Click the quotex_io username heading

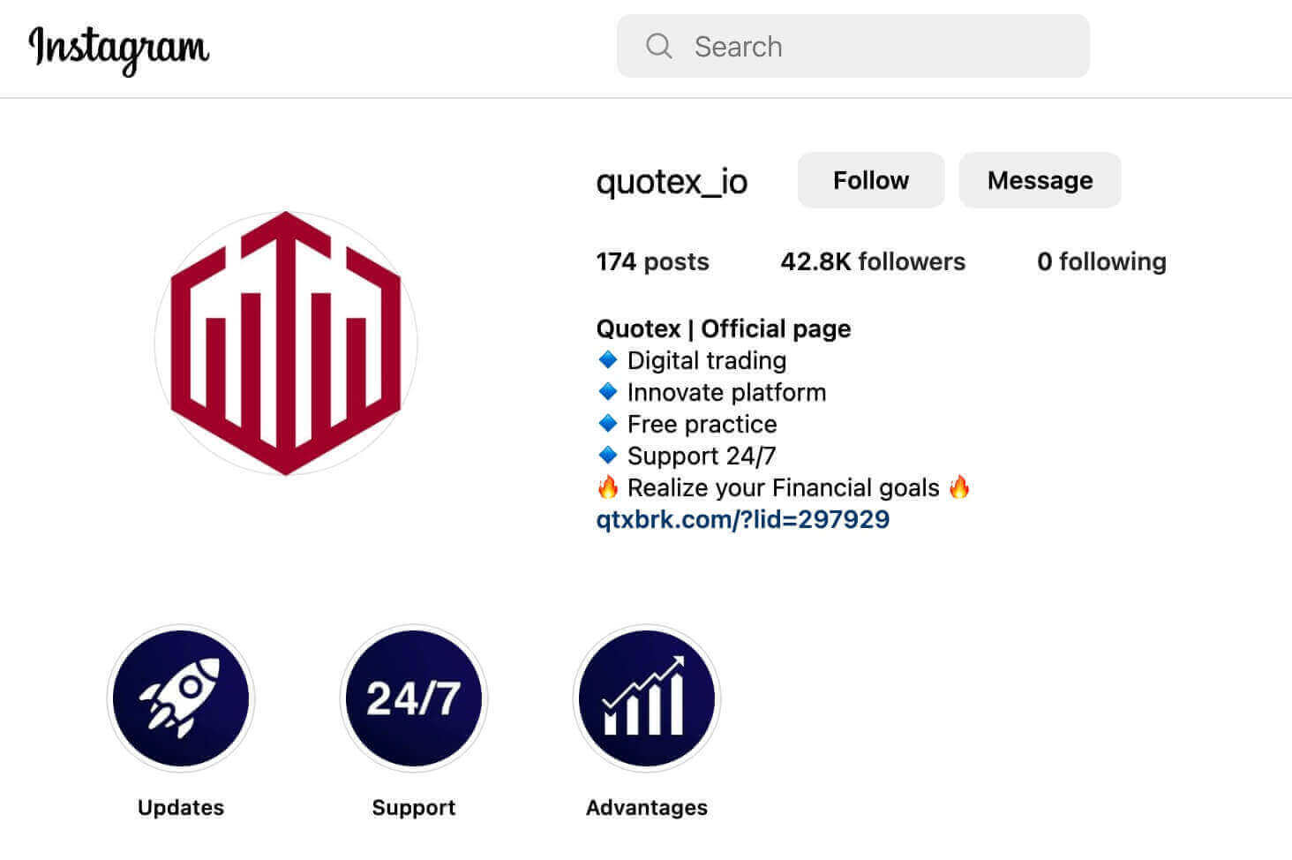pos(672,182)
